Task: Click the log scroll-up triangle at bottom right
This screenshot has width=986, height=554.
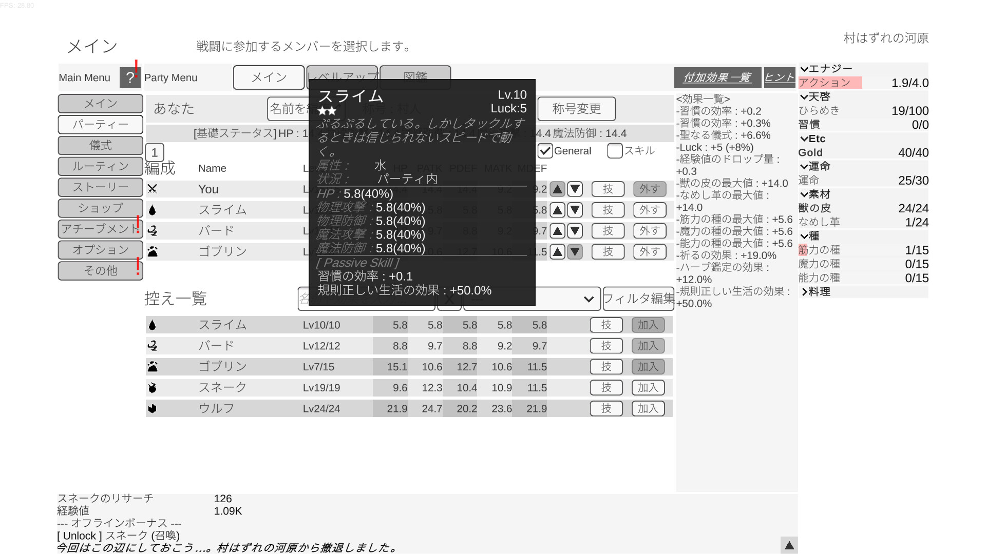Action: (789, 545)
